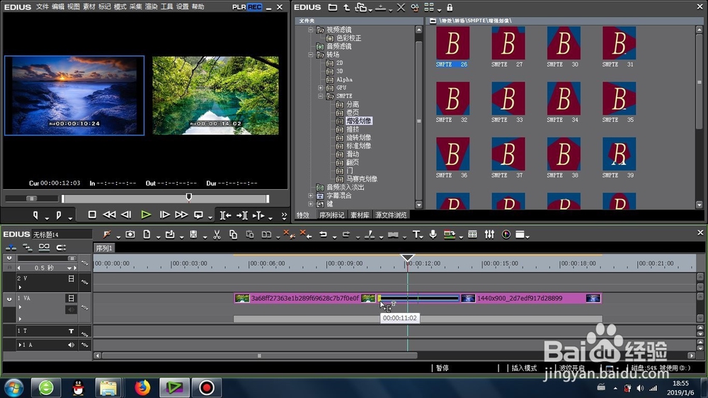The image size is (708, 398).
Task: Step to previous frame in player
Action: coord(127,215)
